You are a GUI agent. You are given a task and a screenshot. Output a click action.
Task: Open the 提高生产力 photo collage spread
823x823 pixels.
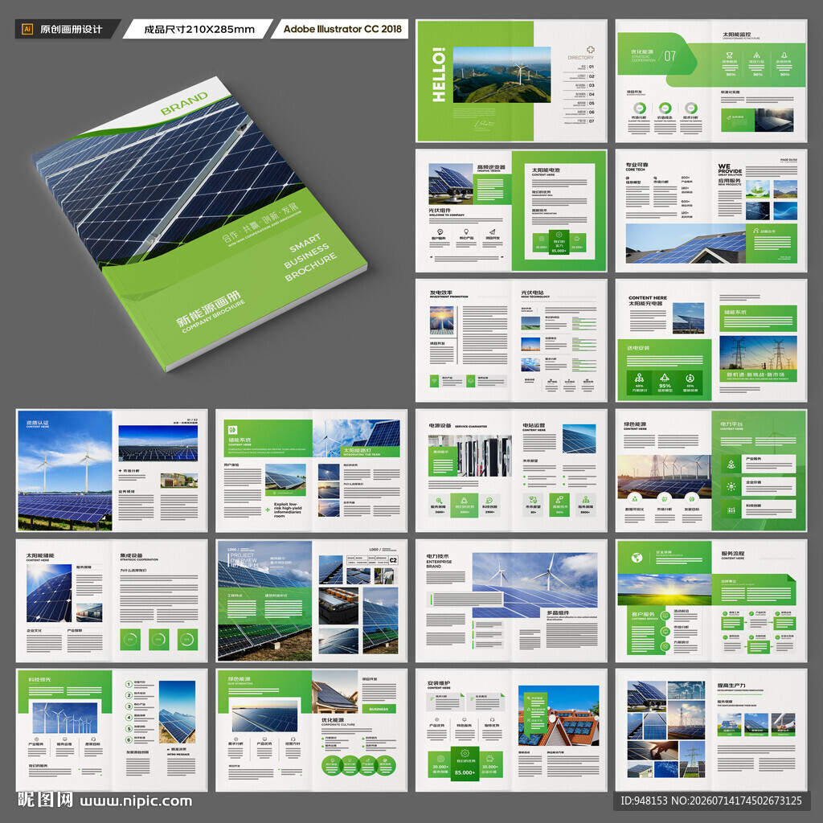(x=711, y=730)
